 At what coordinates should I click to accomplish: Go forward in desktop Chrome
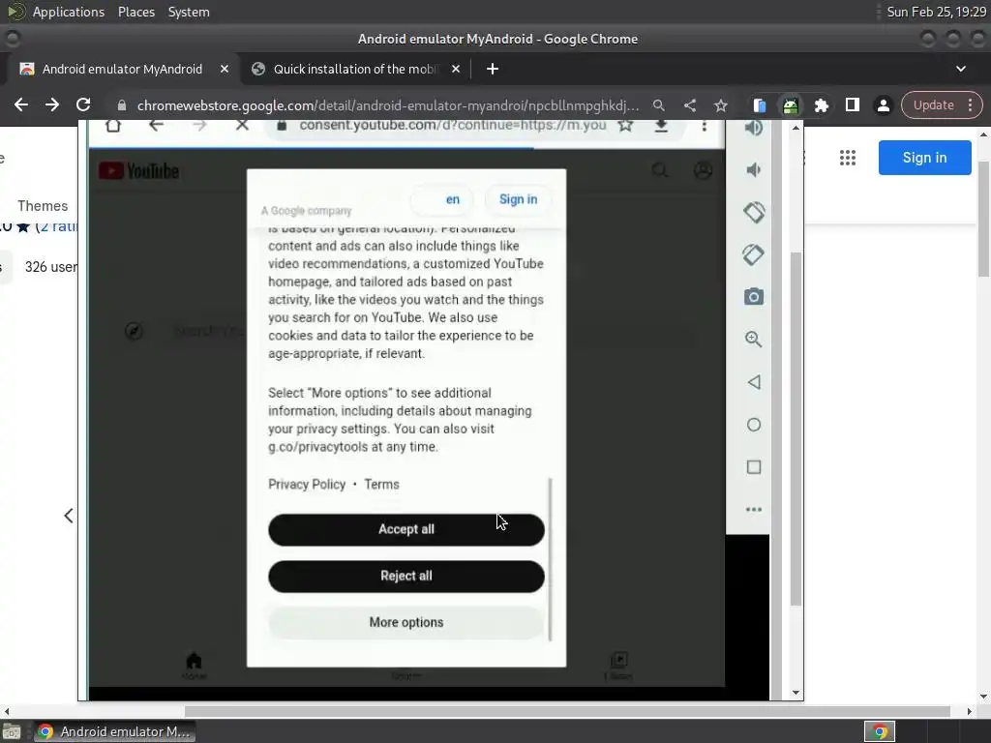[52, 104]
